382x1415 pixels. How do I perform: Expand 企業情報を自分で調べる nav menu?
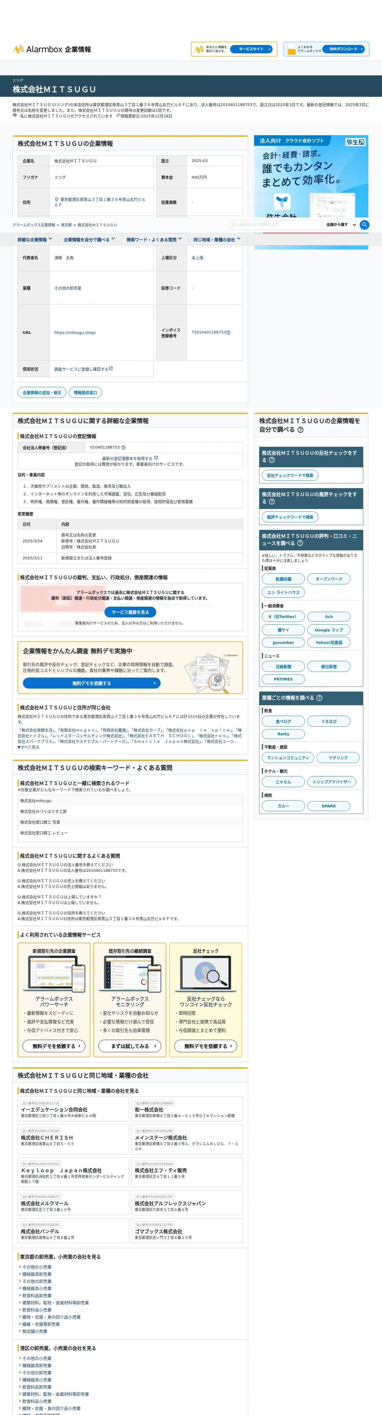(90, 239)
